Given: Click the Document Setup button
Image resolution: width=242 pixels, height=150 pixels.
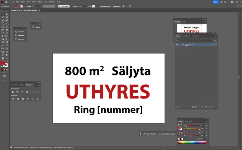Looking at the screenshot, I should [x=105, y=6].
